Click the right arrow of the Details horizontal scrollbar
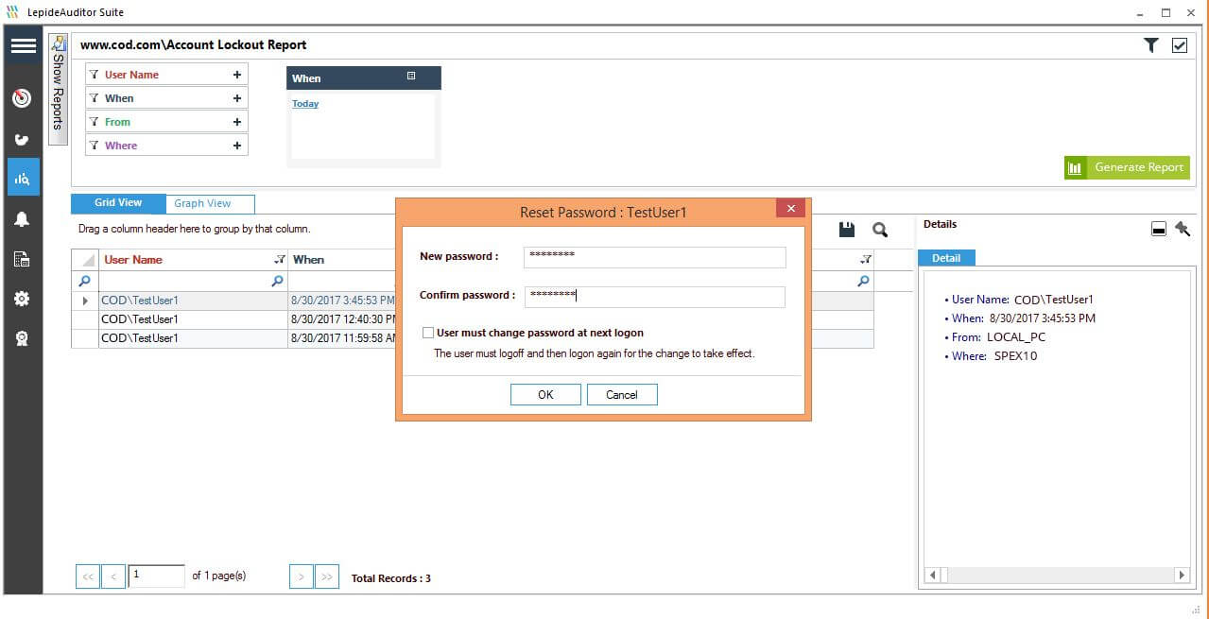 point(1182,575)
